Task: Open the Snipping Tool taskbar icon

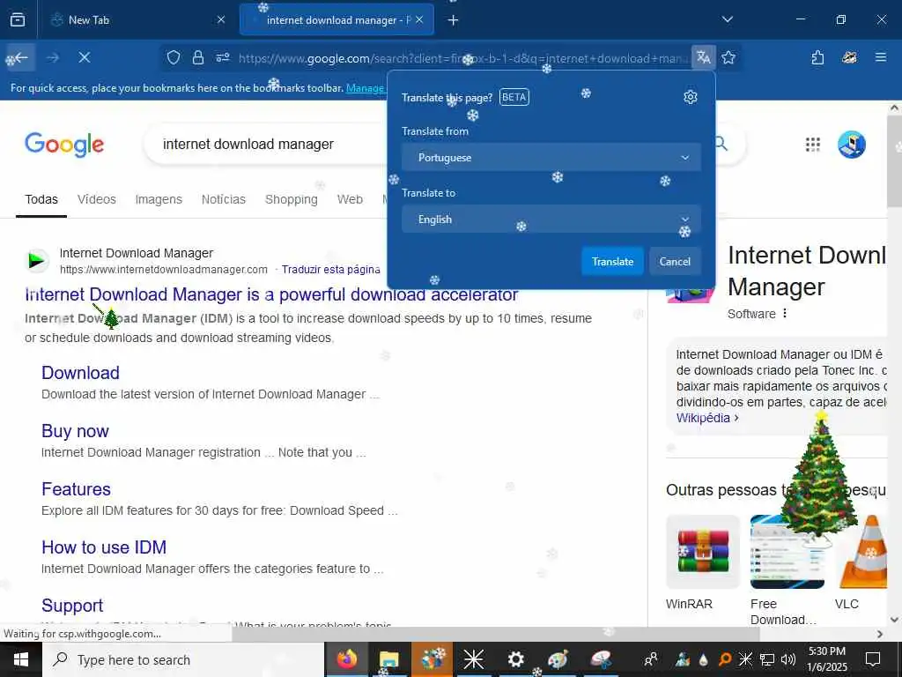Action: 600,659
